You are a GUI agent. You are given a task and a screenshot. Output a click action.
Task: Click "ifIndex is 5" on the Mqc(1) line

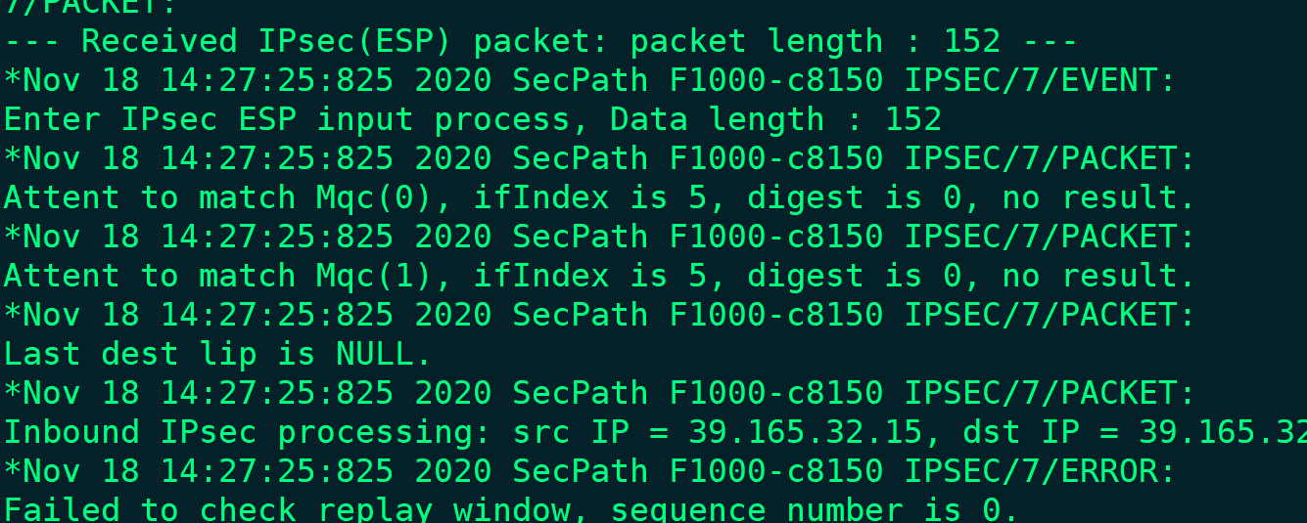point(589,276)
